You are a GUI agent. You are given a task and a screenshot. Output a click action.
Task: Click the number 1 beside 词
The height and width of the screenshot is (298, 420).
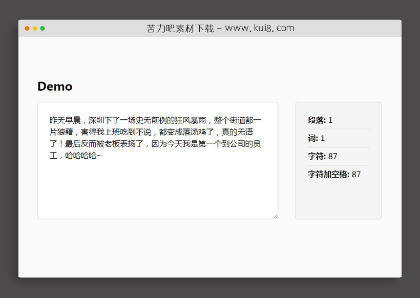pos(324,138)
